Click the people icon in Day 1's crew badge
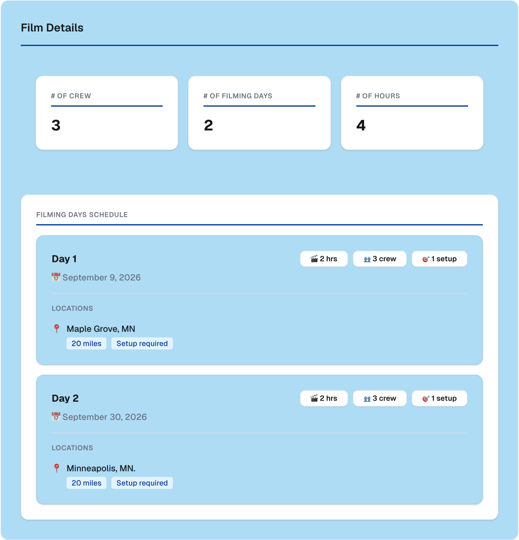The width and height of the screenshot is (519, 540). coord(367,259)
